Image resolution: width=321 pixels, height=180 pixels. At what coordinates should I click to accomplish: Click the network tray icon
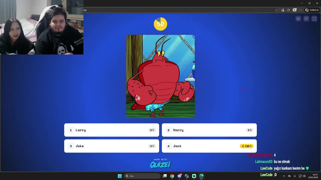[300, 176]
